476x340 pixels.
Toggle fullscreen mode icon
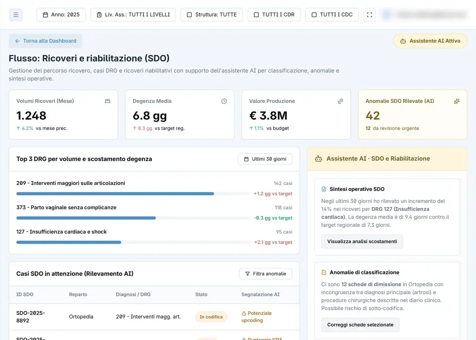coord(370,15)
